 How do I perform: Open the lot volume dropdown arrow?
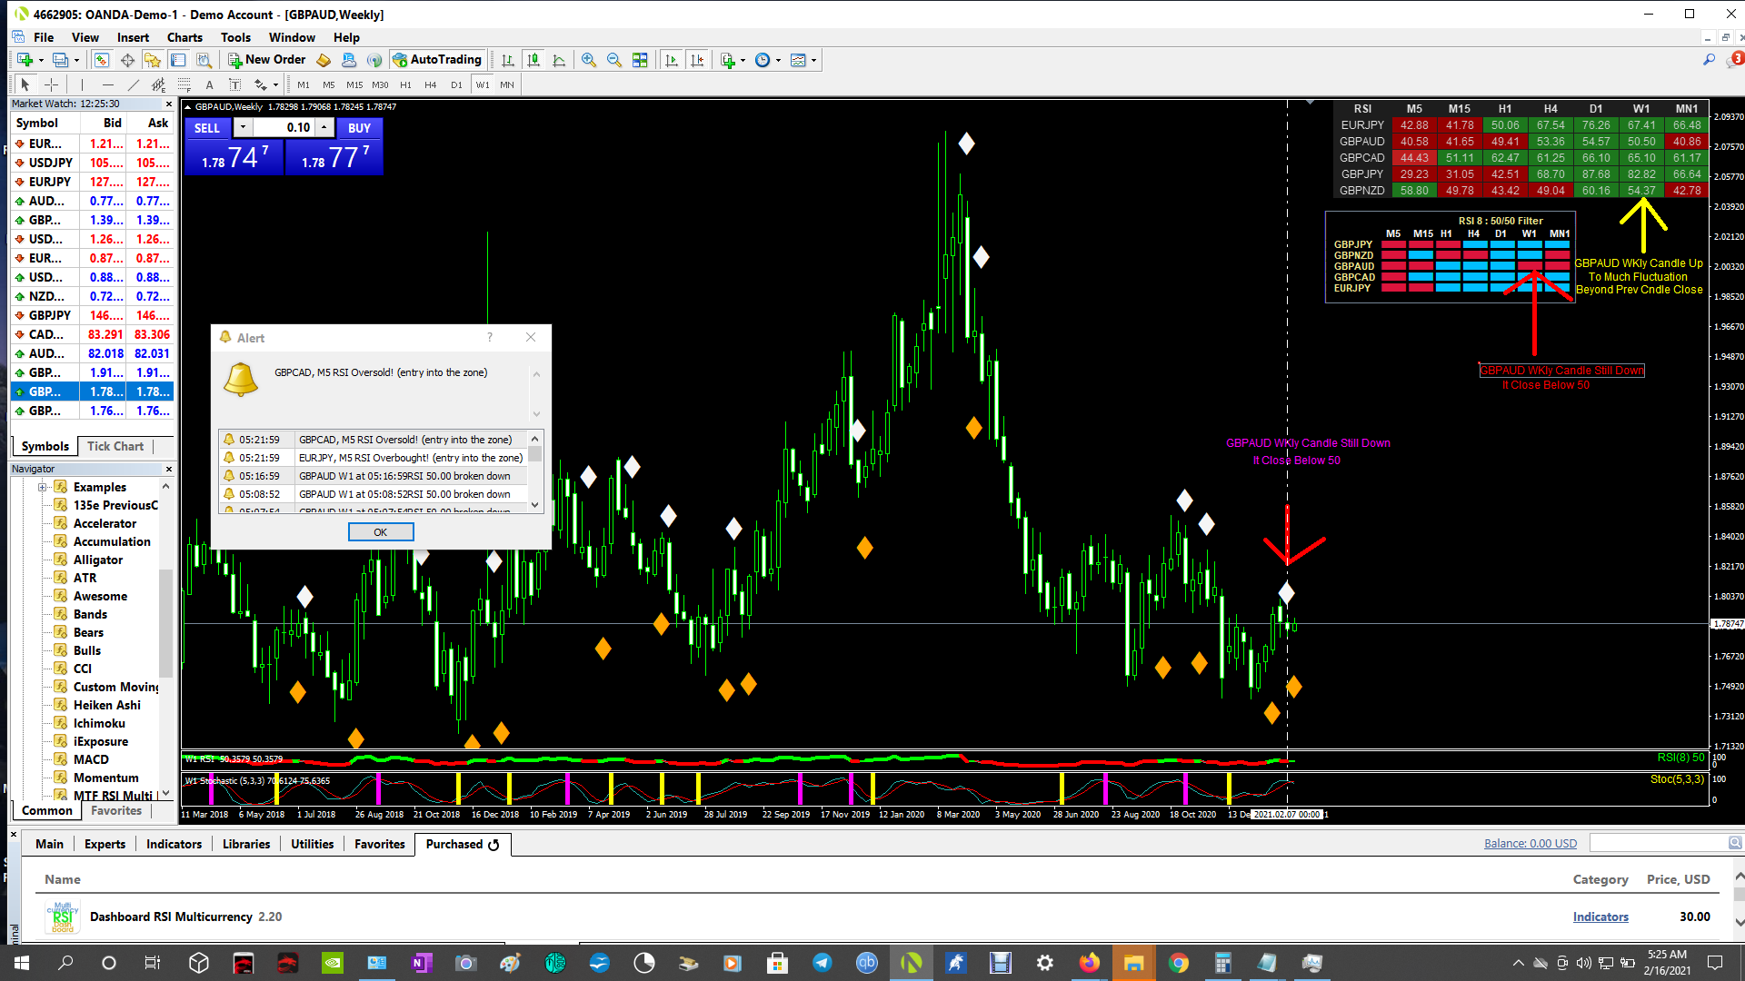243,127
